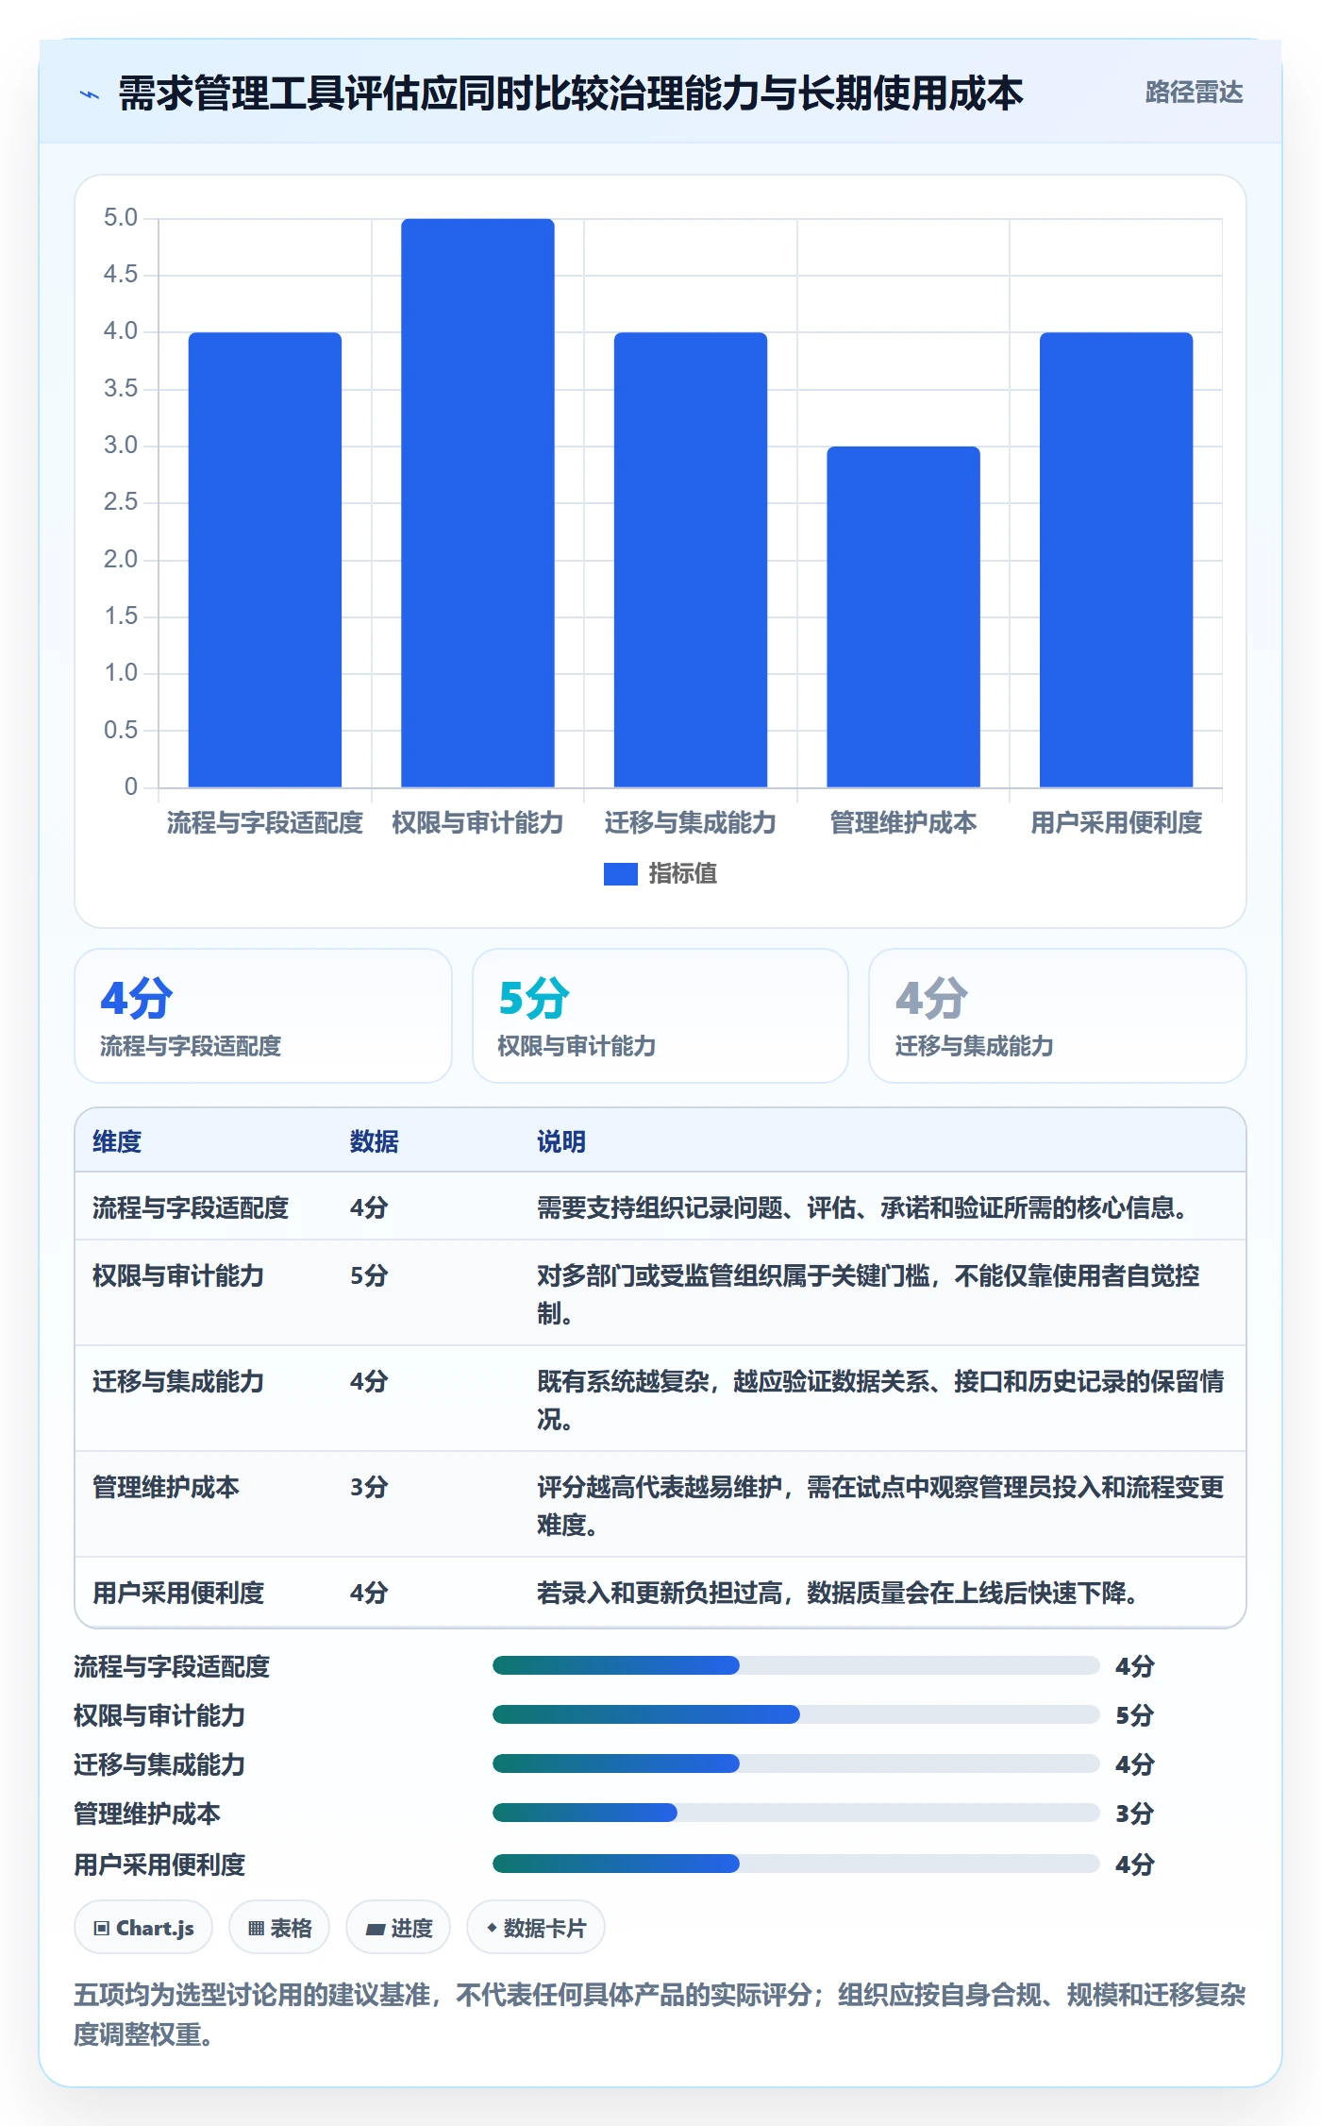Click progress bar for 管理维护成本
The image size is (1321, 2126).
(x=796, y=1813)
